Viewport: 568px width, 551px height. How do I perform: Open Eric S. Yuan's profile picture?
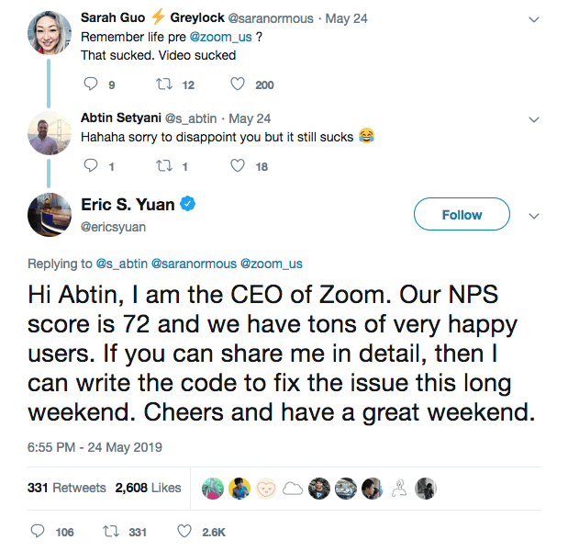point(50,215)
